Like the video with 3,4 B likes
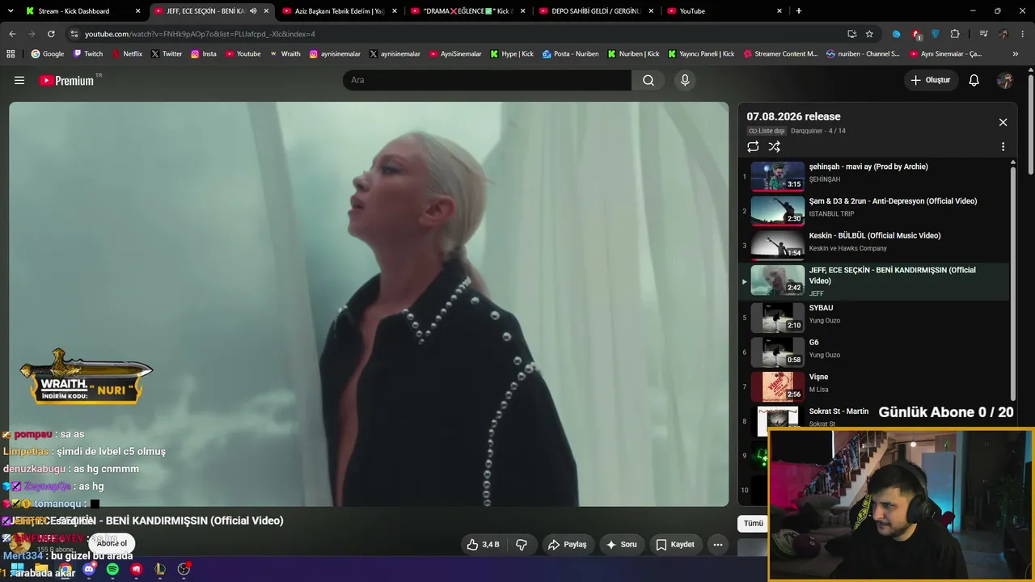The image size is (1035, 582). point(484,545)
